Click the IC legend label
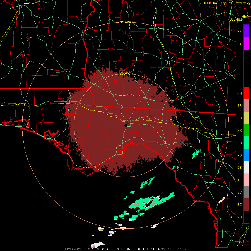Image resolution: width=251 pixels, height=251 pixels. click(x=239, y=180)
